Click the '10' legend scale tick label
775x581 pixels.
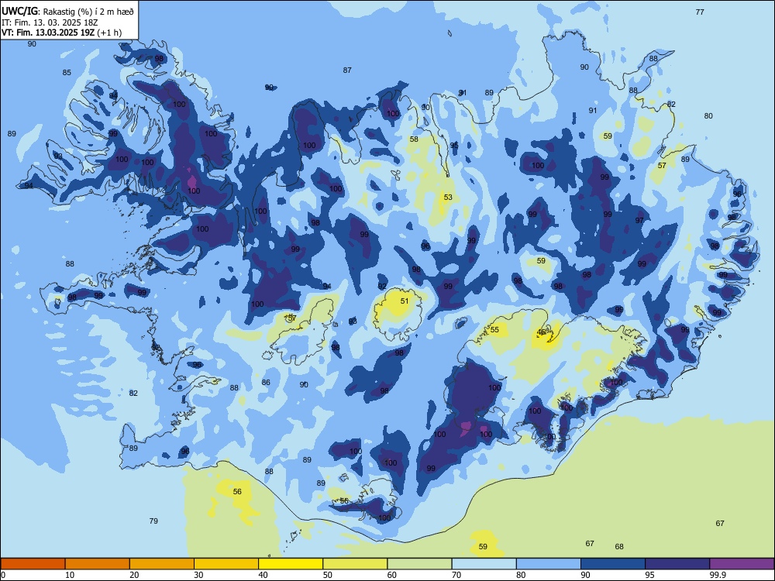(x=70, y=575)
